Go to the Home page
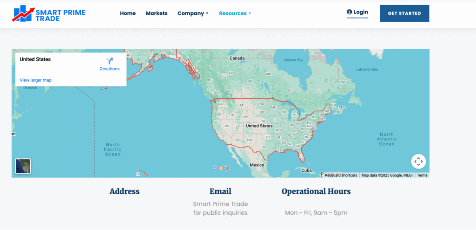 tap(128, 13)
